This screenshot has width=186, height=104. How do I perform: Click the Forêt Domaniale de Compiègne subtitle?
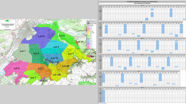[x=142, y=3]
